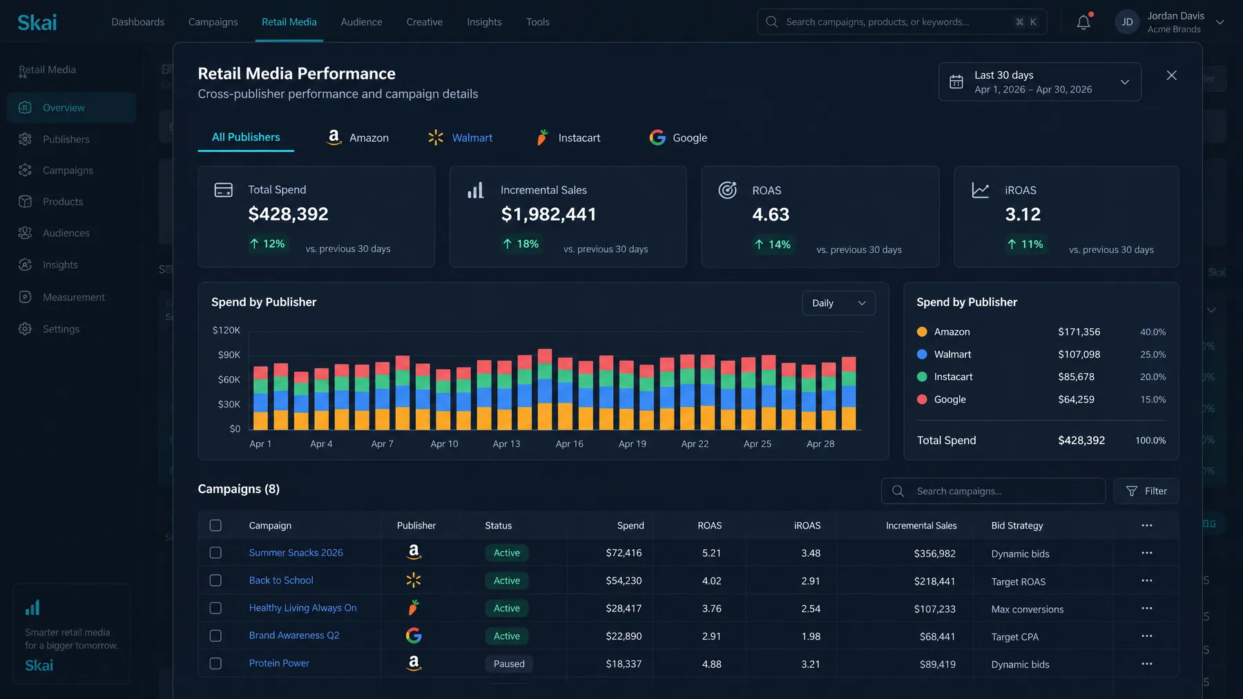The width and height of the screenshot is (1243, 699).
Task: Click the Audiences sidebar icon
Action: [x=26, y=233]
